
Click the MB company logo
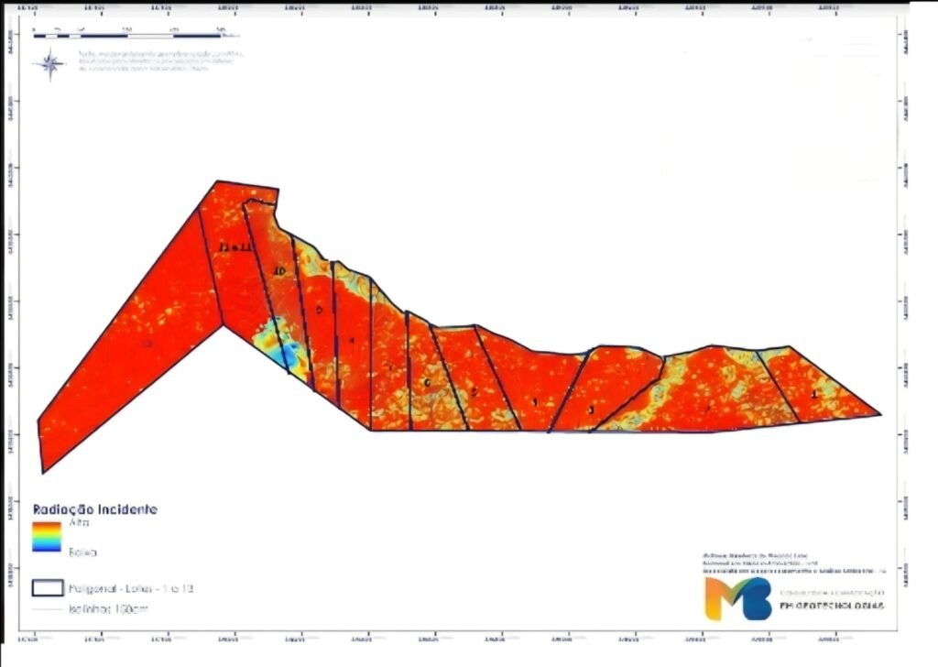737,598
